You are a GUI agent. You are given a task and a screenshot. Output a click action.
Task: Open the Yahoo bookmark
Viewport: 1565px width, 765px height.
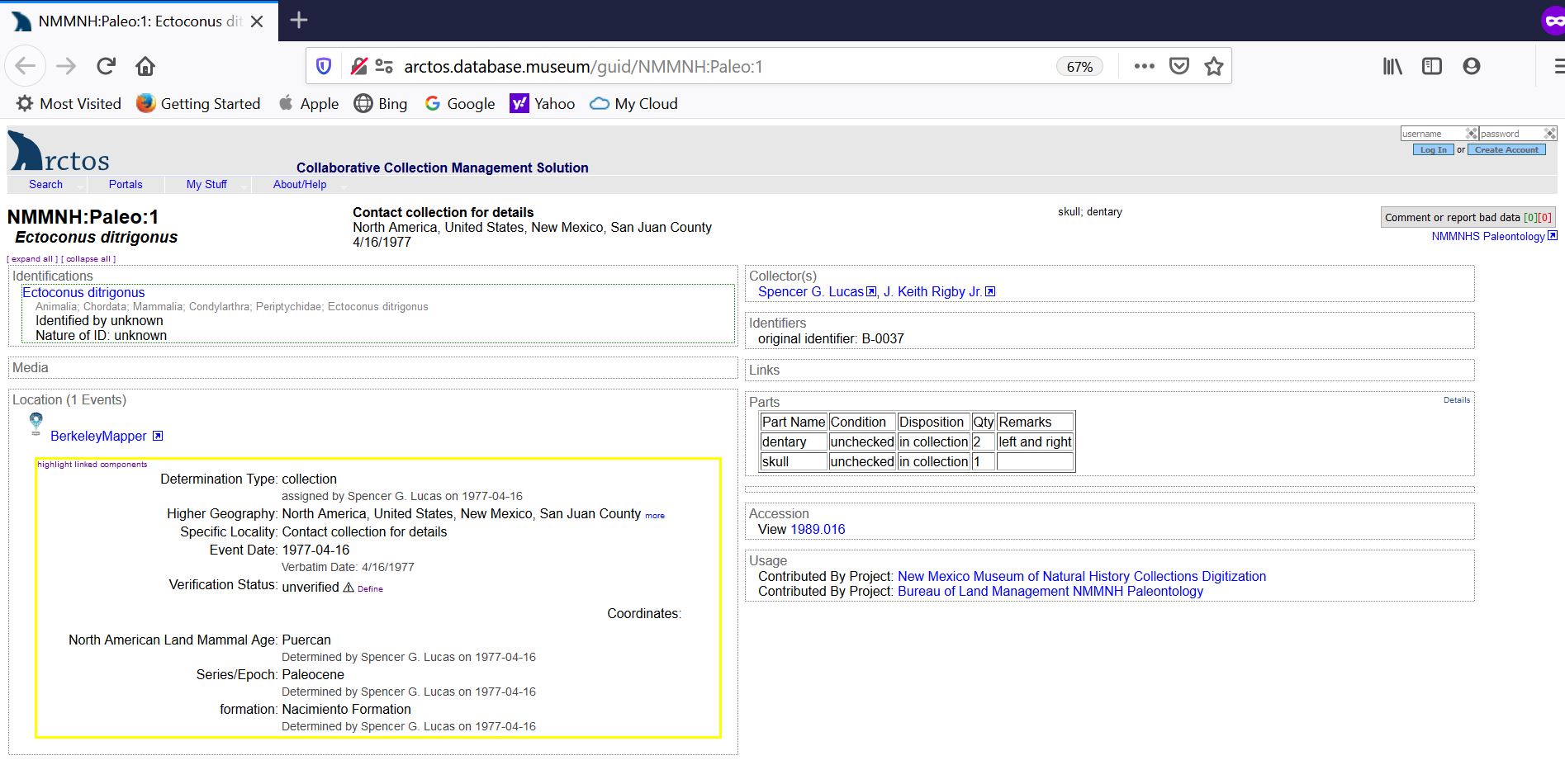pyautogui.click(x=543, y=104)
